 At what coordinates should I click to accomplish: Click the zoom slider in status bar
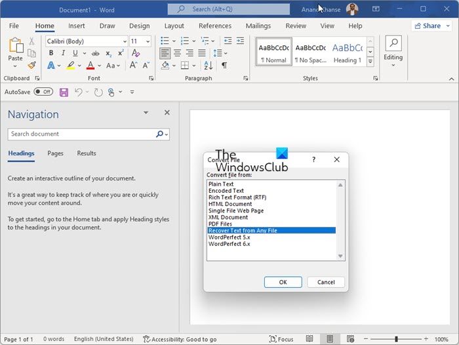396,339
